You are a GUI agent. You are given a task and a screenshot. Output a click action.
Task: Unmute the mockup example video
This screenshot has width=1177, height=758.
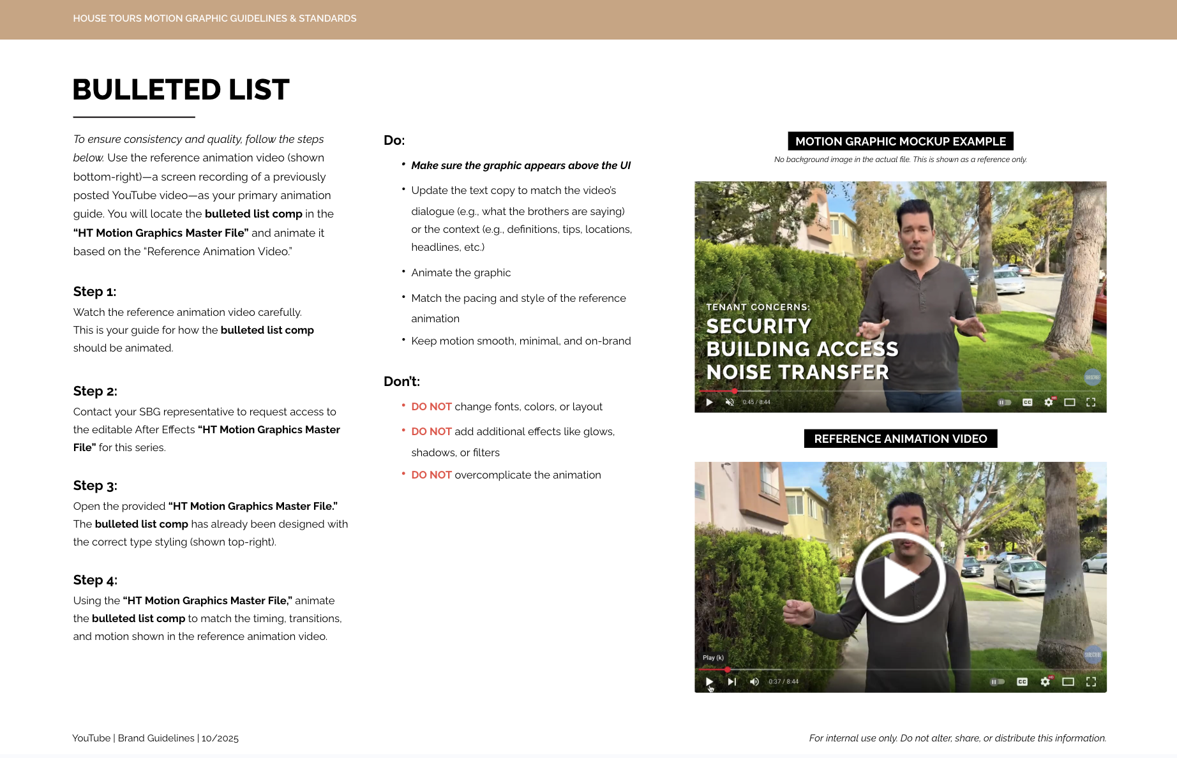pyautogui.click(x=730, y=403)
